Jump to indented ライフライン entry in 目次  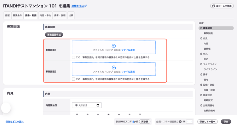[210, 69]
